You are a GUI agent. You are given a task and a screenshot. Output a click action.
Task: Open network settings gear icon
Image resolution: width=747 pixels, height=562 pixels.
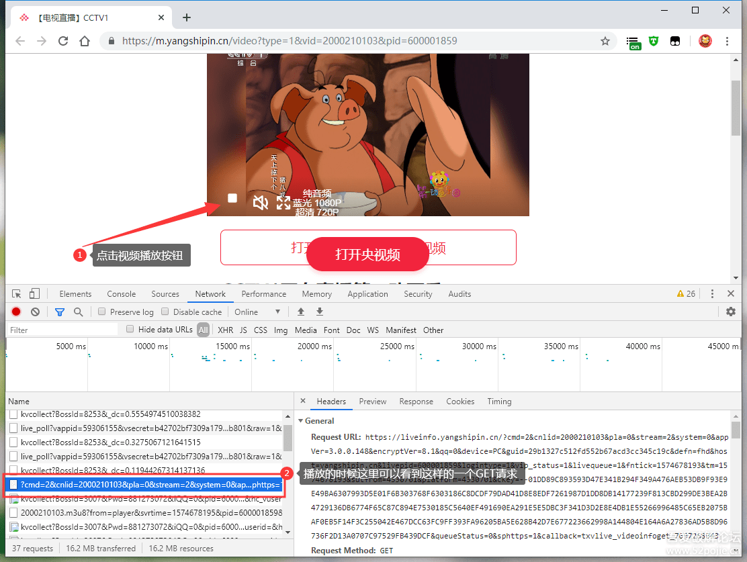tap(731, 312)
